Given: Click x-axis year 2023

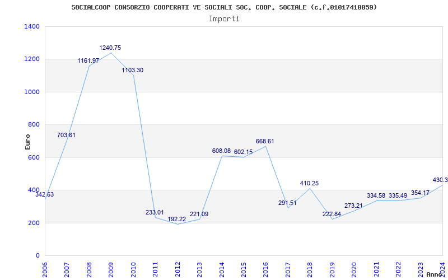Looking at the screenshot, I should tap(421, 269).
